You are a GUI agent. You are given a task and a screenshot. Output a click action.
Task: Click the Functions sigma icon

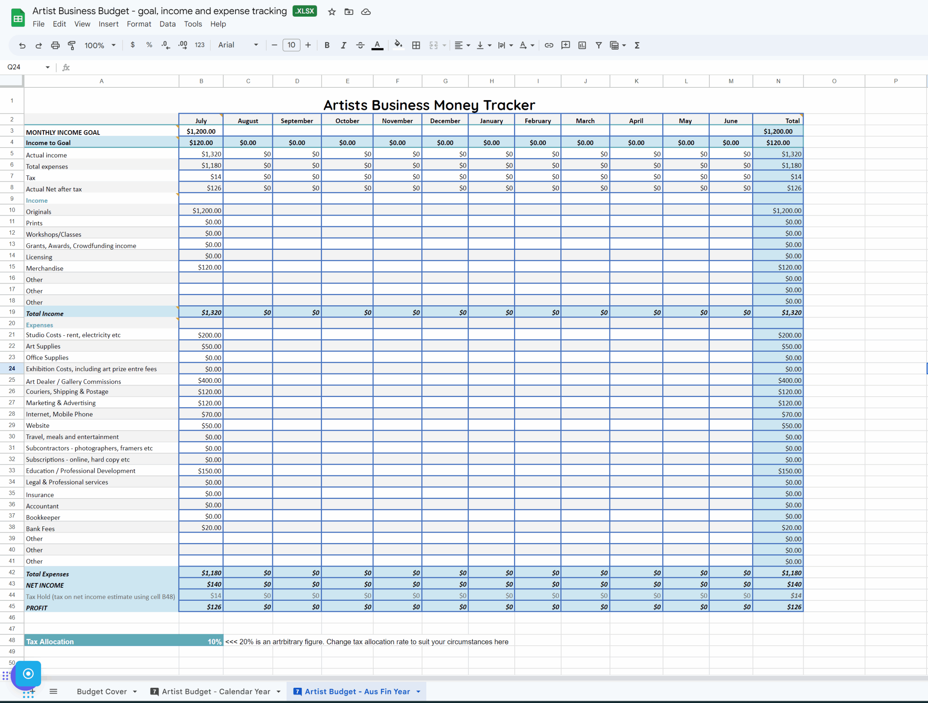[x=637, y=45]
